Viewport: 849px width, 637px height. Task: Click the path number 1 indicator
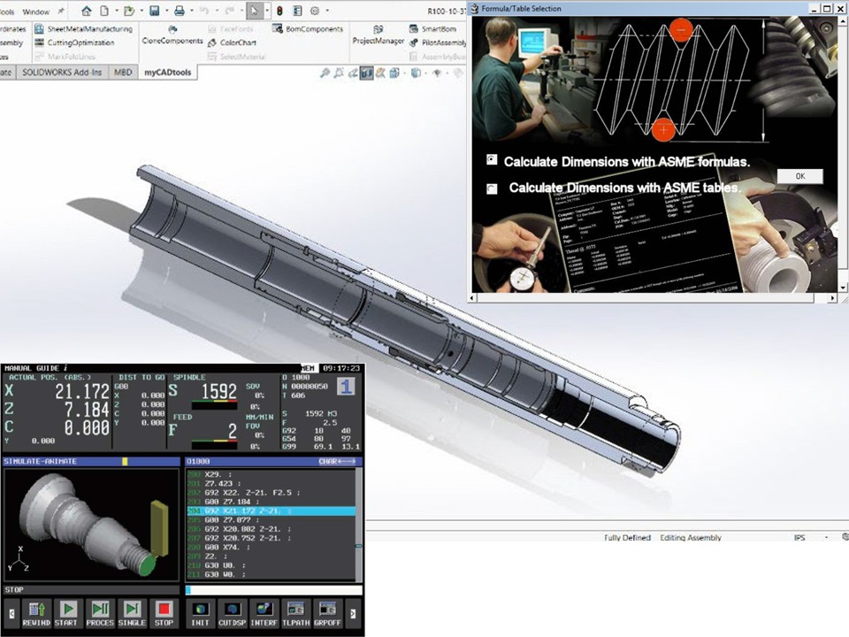(347, 387)
